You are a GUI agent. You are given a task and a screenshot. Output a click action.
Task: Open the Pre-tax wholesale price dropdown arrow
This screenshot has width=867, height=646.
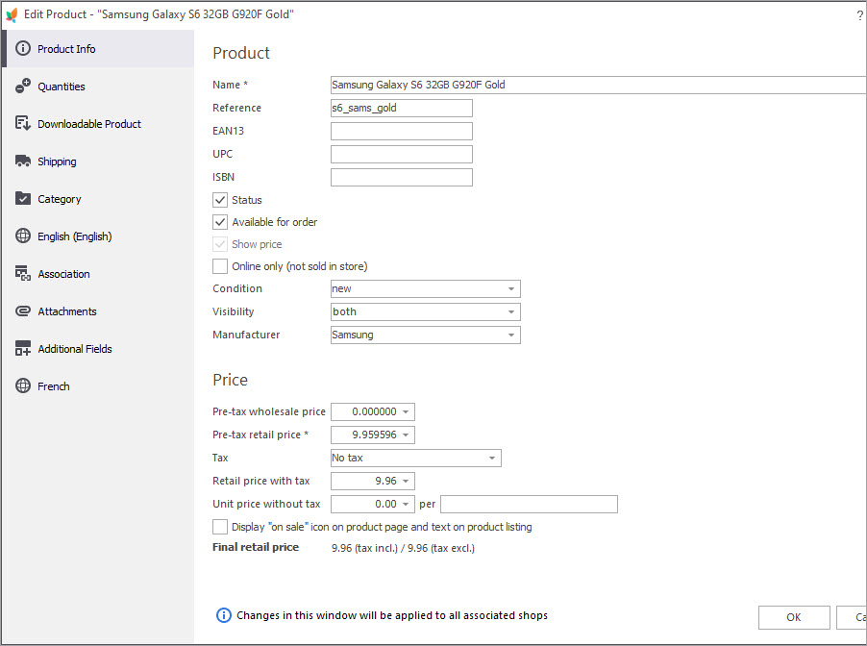[406, 412]
